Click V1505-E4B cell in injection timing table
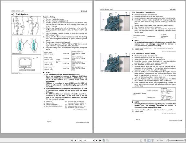This screenshot has width=186, height=143. pos(67,69)
